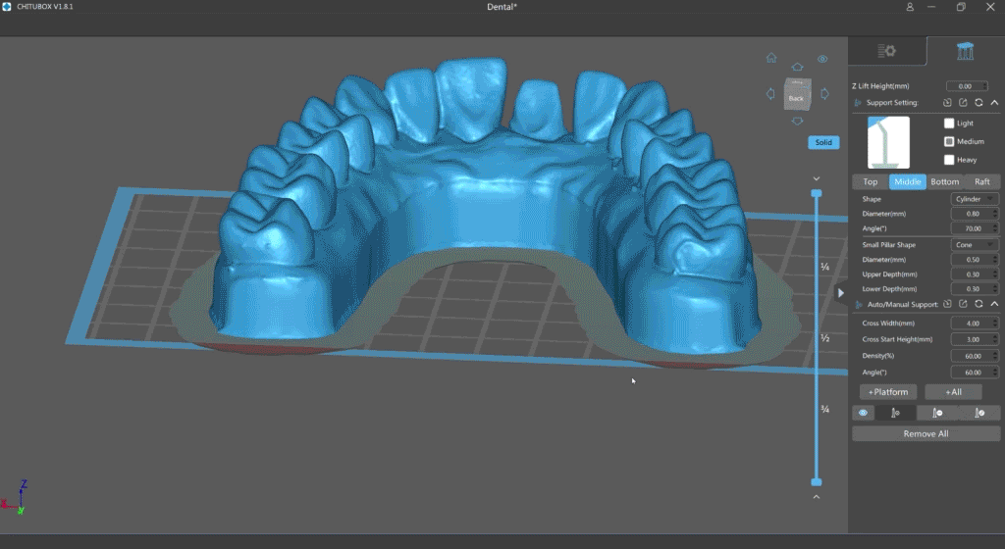Viewport: 1005px width, 549px height.
Task: Open the supports pillar tab
Action: click(x=966, y=51)
